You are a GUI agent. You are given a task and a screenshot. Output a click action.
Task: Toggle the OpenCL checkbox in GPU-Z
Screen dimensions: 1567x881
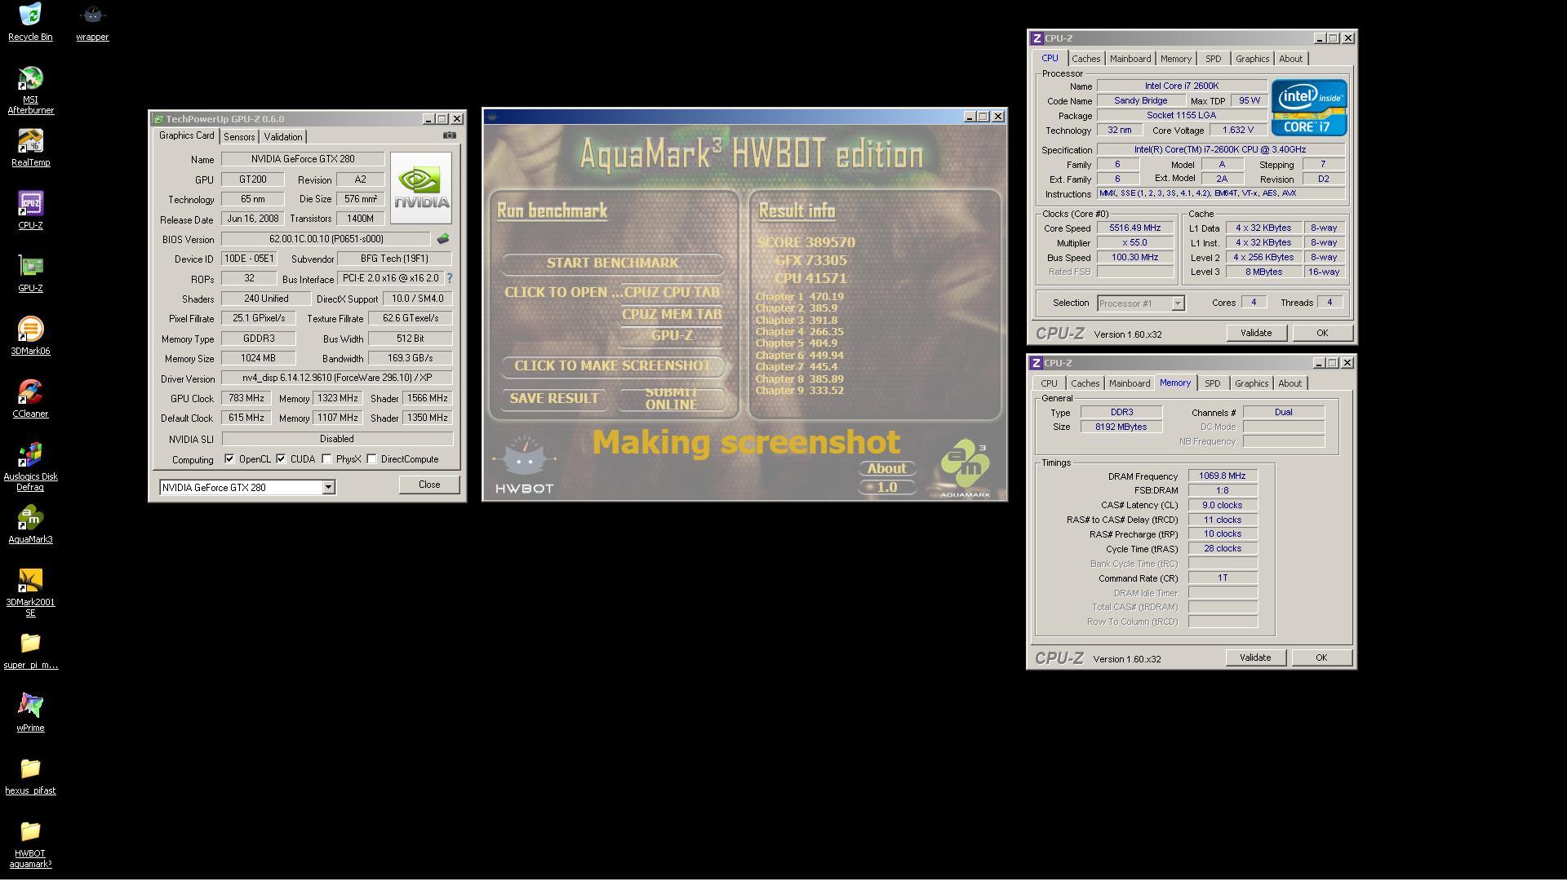coord(229,459)
